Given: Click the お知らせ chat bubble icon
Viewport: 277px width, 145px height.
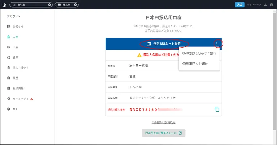Looking at the screenshot, I should [x=9, y=27].
